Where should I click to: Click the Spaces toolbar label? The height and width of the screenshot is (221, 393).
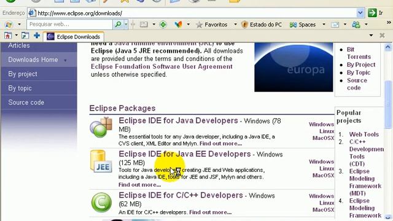pos(307,25)
